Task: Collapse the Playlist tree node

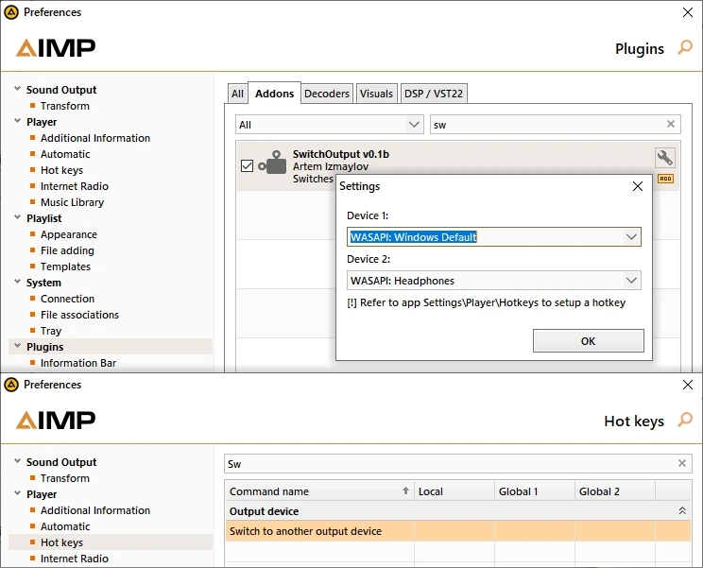Action: (x=18, y=217)
